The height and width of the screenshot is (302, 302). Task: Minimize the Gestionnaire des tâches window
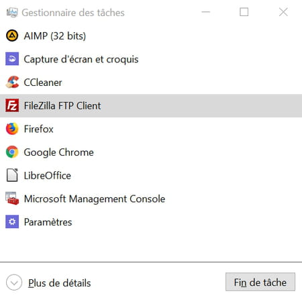[x=206, y=12]
